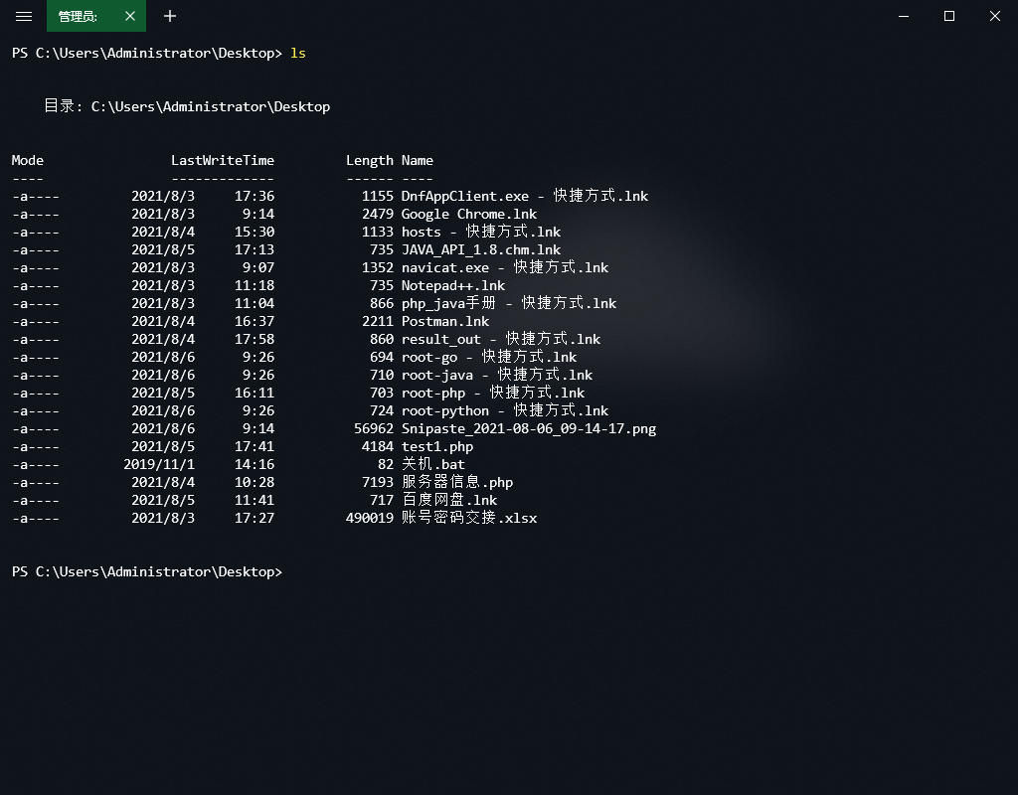Click the Length column header
The height and width of the screenshot is (795, 1018).
tap(370, 160)
